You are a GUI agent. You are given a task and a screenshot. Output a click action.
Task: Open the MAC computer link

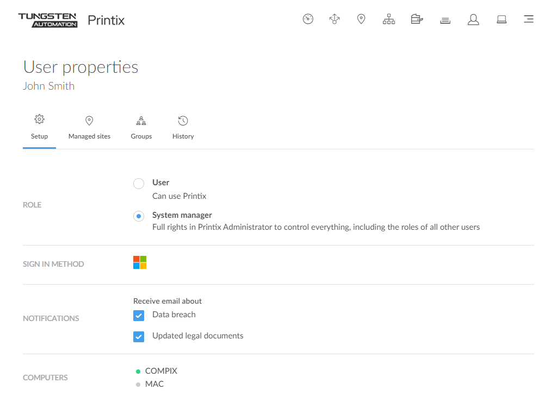click(154, 384)
